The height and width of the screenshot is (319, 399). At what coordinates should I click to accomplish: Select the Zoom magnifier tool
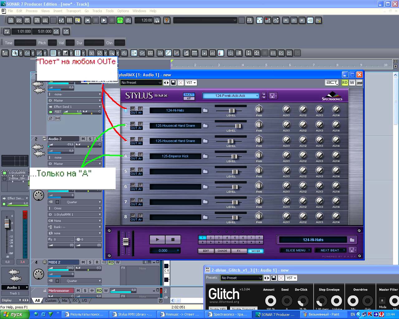click(112, 53)
